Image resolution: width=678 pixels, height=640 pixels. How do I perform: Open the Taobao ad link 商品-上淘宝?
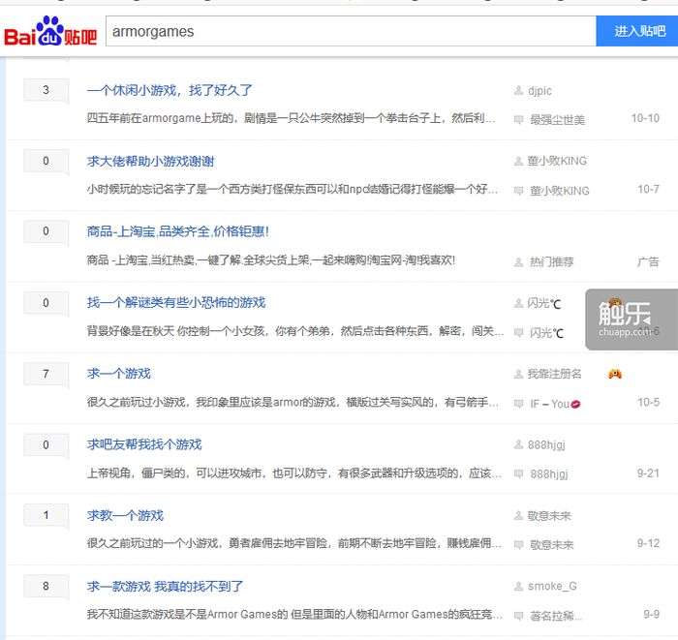(177, 231)
